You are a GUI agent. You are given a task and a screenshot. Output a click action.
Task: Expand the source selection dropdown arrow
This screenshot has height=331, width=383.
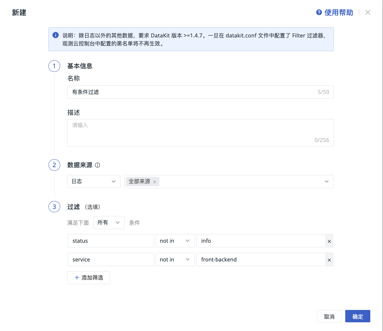point(327,181)
